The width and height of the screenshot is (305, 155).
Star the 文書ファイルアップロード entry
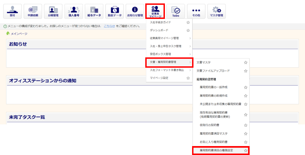click(246, 71)
